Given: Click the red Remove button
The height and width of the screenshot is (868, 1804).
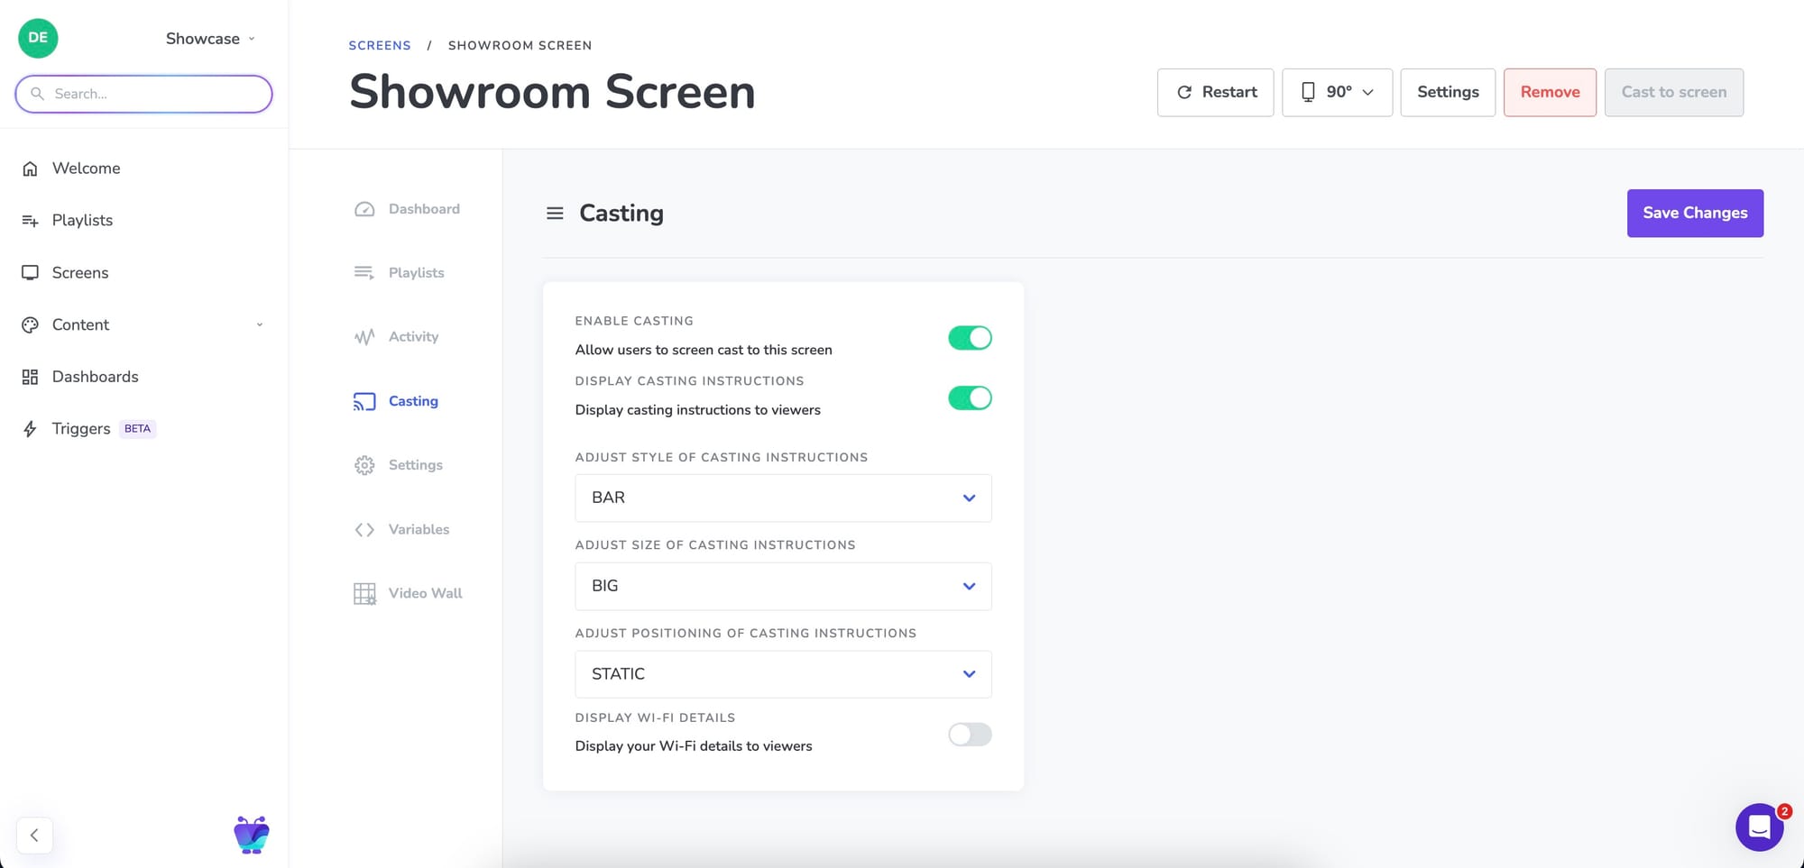Looking at the screenshot, I should pos(1549,92).
